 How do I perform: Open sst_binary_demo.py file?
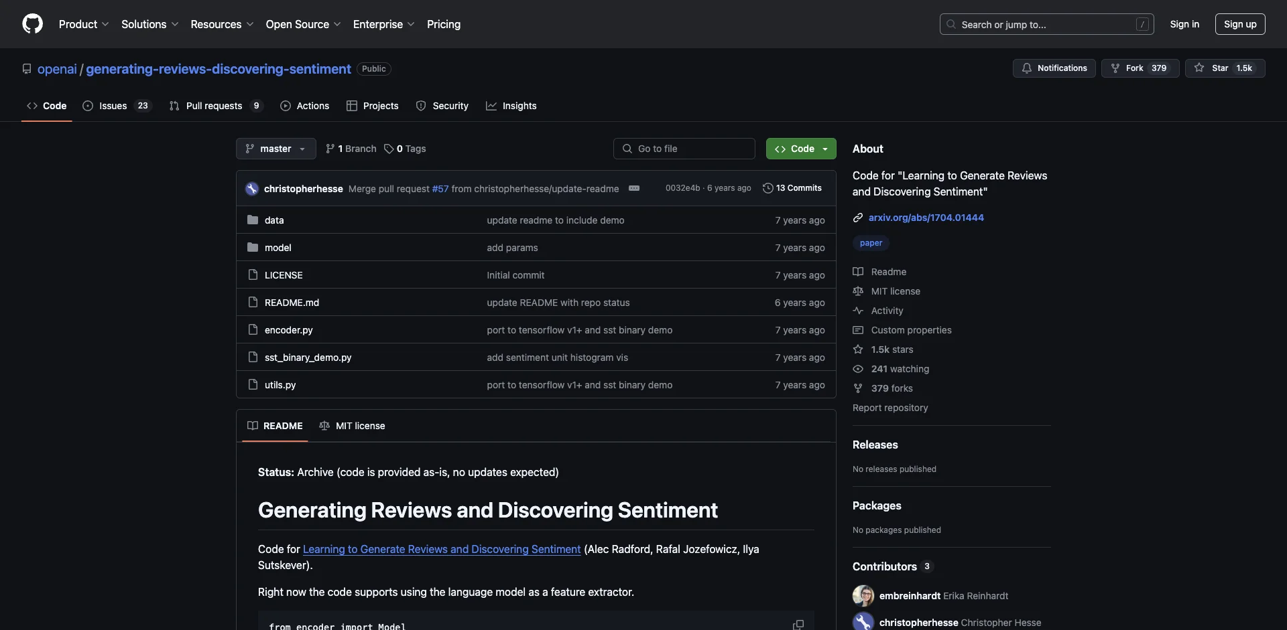[308, 358]
